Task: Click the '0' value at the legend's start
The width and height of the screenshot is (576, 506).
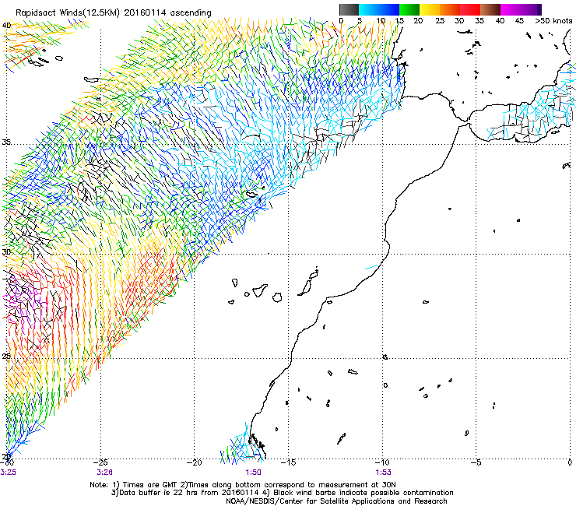Action: click(341, 20)
